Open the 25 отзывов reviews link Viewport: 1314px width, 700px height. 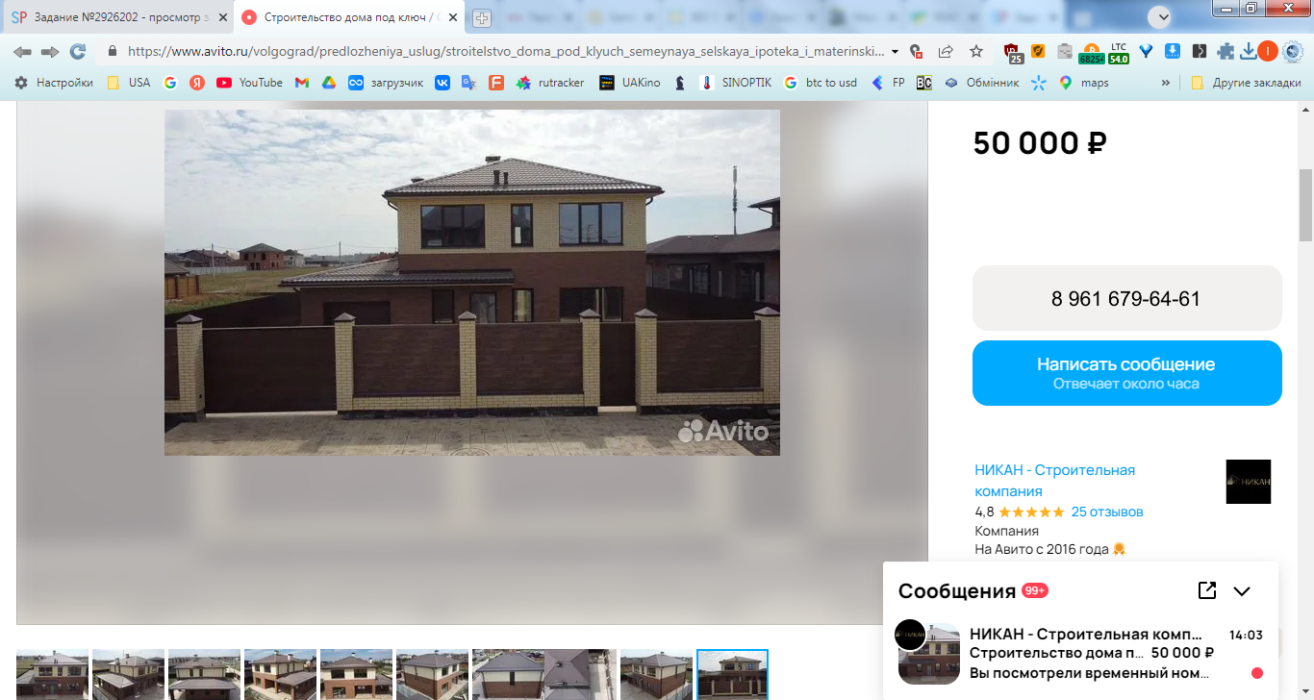point(1107,512)
